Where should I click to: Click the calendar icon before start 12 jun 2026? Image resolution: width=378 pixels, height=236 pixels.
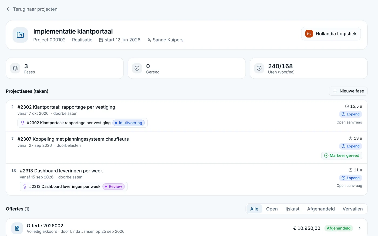point(101,40)
